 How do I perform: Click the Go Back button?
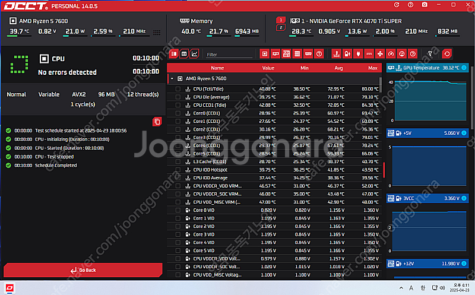[x=83, y=270]
